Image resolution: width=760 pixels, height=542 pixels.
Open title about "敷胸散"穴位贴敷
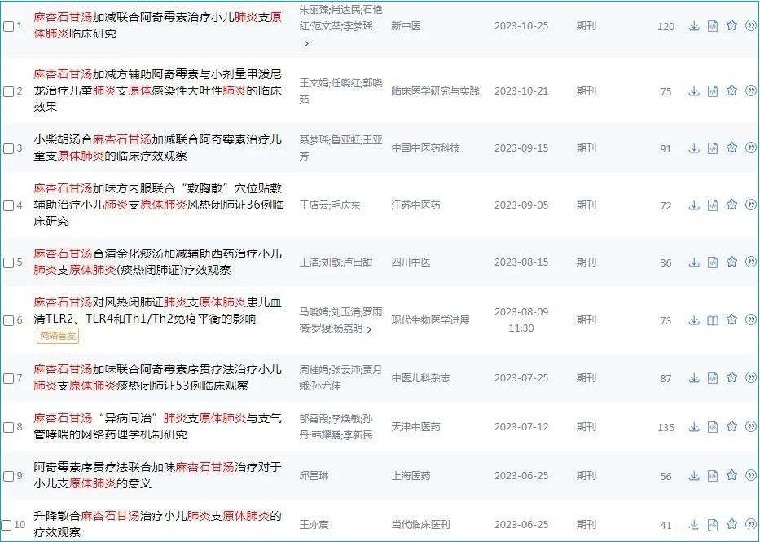159,205
